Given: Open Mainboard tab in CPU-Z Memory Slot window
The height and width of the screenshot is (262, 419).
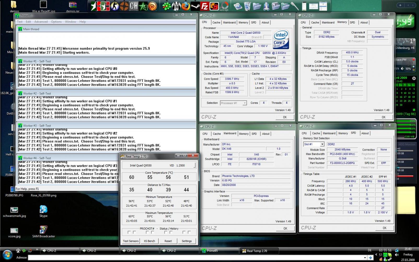Looking at the screenshot, I should (x=329, y=133).
